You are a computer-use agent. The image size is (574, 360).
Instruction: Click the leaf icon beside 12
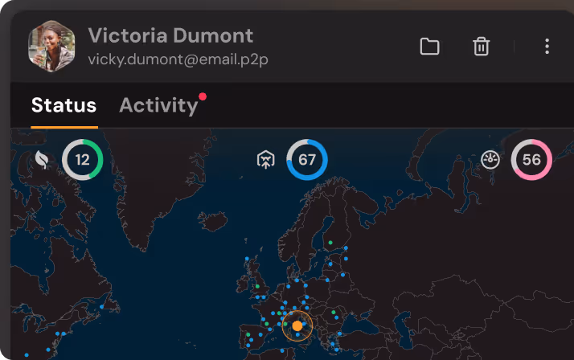point(42,160)
